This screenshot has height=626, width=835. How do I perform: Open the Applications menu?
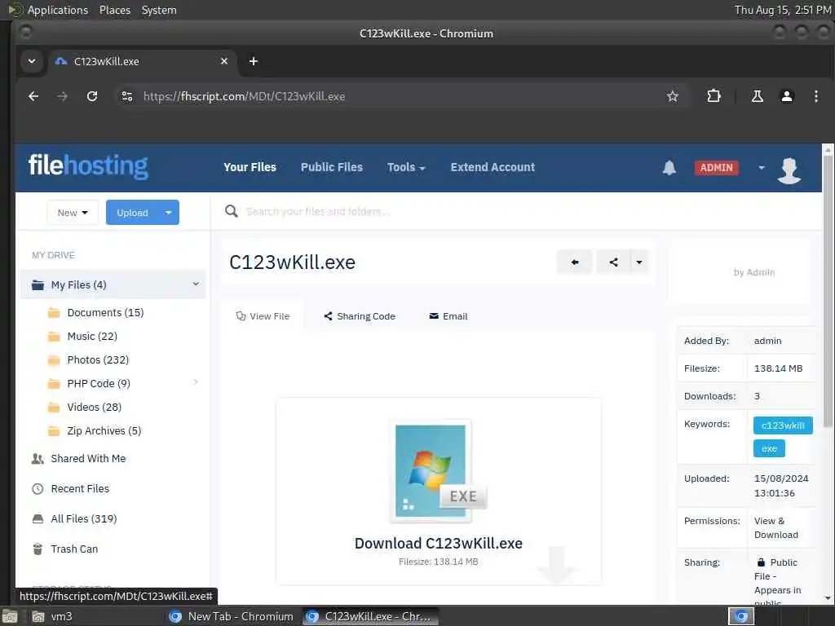(x=58, y=10)
